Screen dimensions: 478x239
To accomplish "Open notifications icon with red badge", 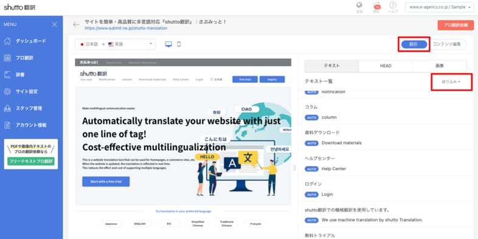I will [x=377, y=6].
